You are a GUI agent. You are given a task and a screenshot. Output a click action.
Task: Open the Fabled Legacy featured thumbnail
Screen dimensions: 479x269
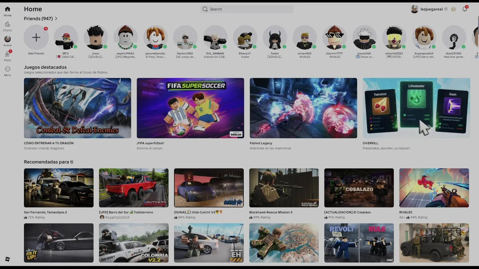(x=303, y=108)
